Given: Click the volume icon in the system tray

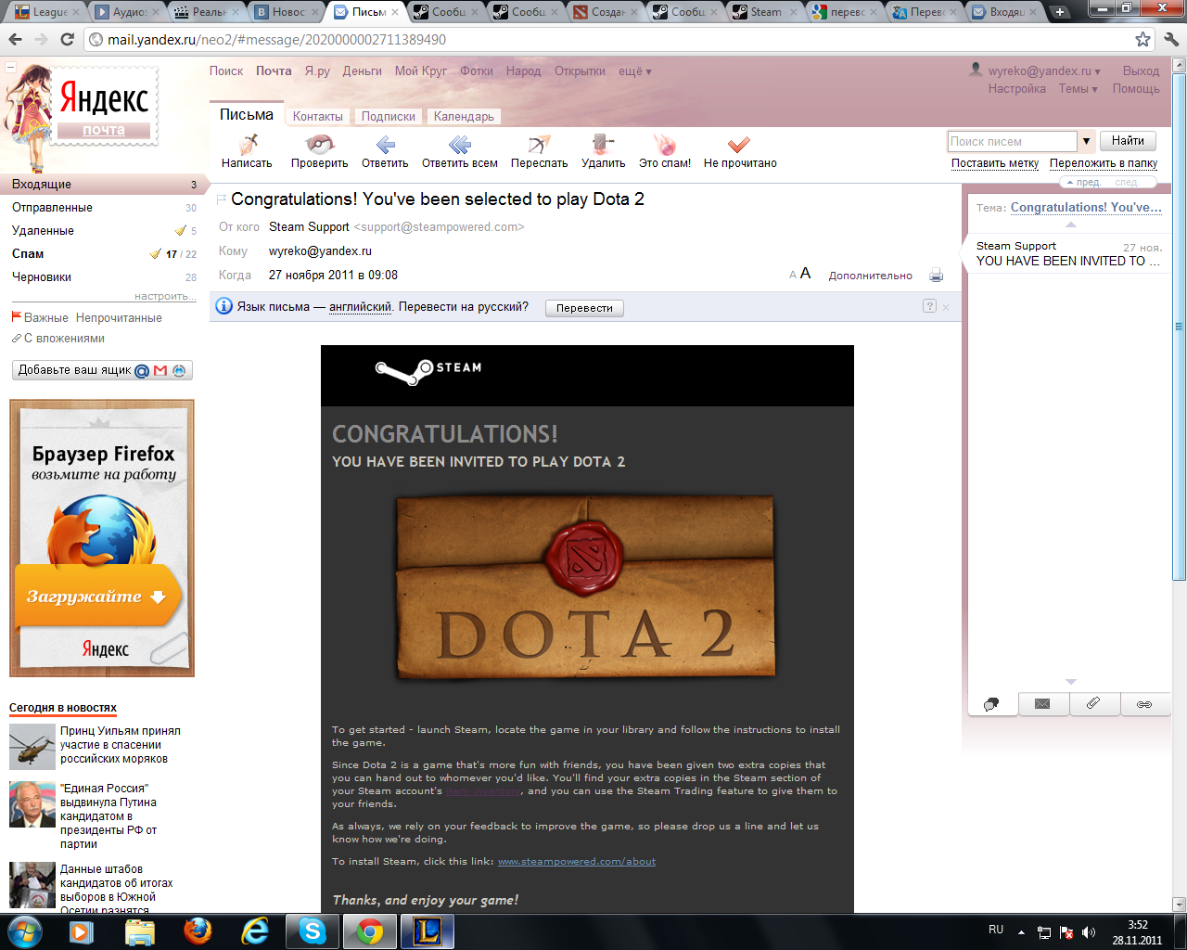Looking at the screenshot, I should point(1089,932).
